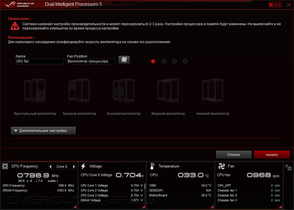The image size is (294, 210).
Task: Click the CPU Core 3 Voltage row
Action: pos(112,195)
